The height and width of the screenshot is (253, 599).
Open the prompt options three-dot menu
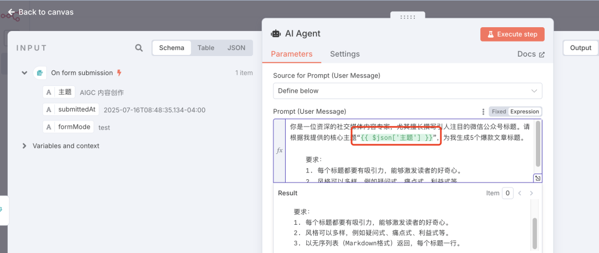click(484, 112)
